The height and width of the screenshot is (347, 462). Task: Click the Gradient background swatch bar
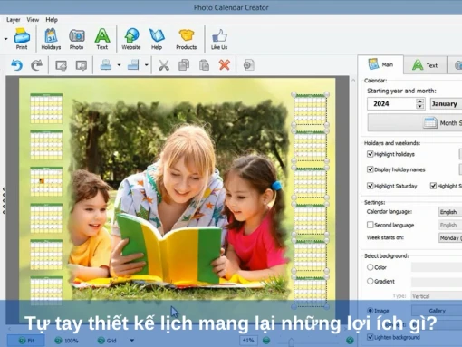pyautogui.click(x=437, y=282)
